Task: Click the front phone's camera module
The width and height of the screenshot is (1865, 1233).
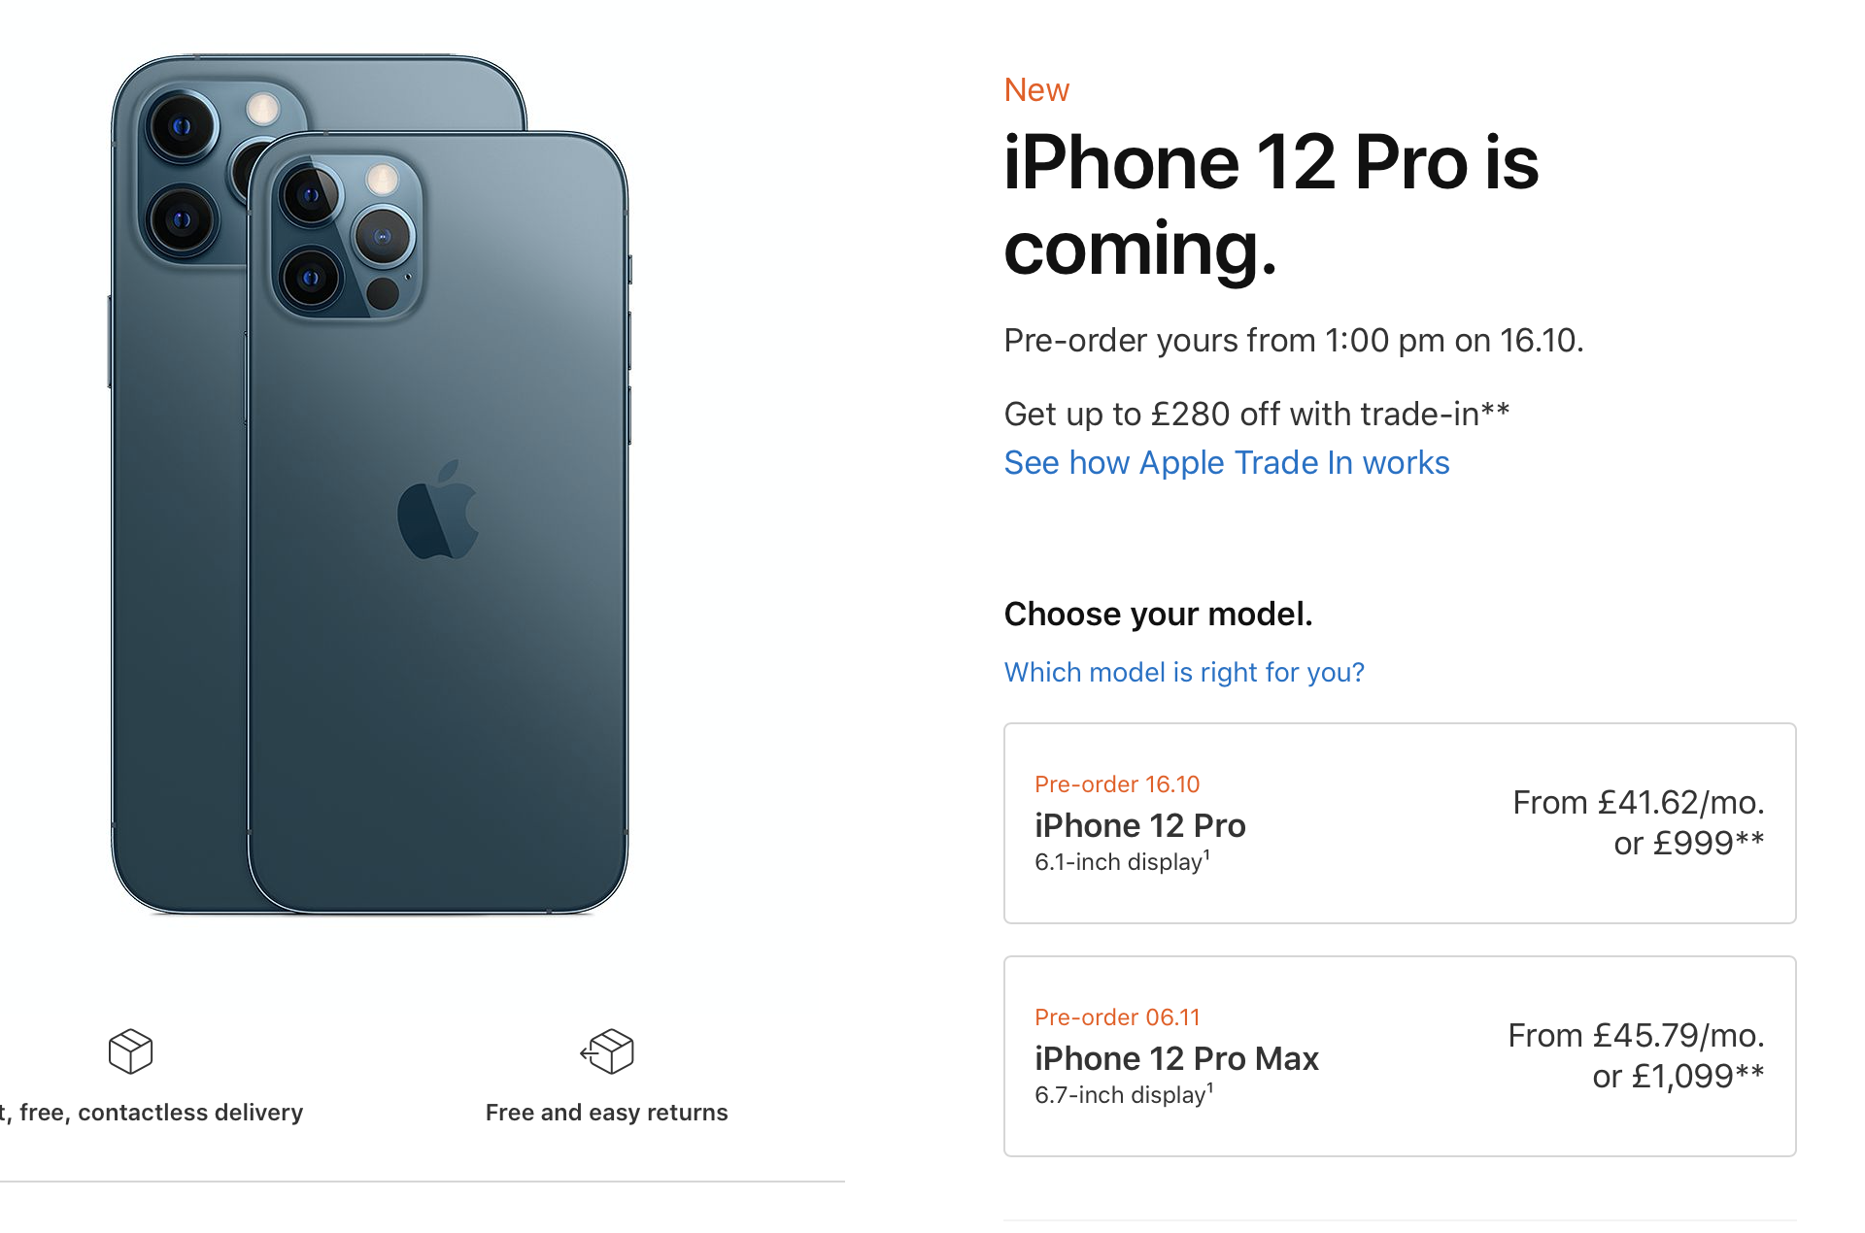Action: tap(345, 238)
